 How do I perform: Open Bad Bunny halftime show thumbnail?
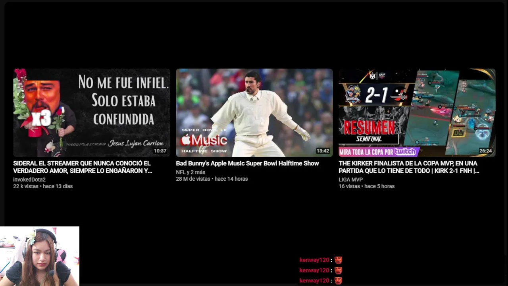point(254,113)
